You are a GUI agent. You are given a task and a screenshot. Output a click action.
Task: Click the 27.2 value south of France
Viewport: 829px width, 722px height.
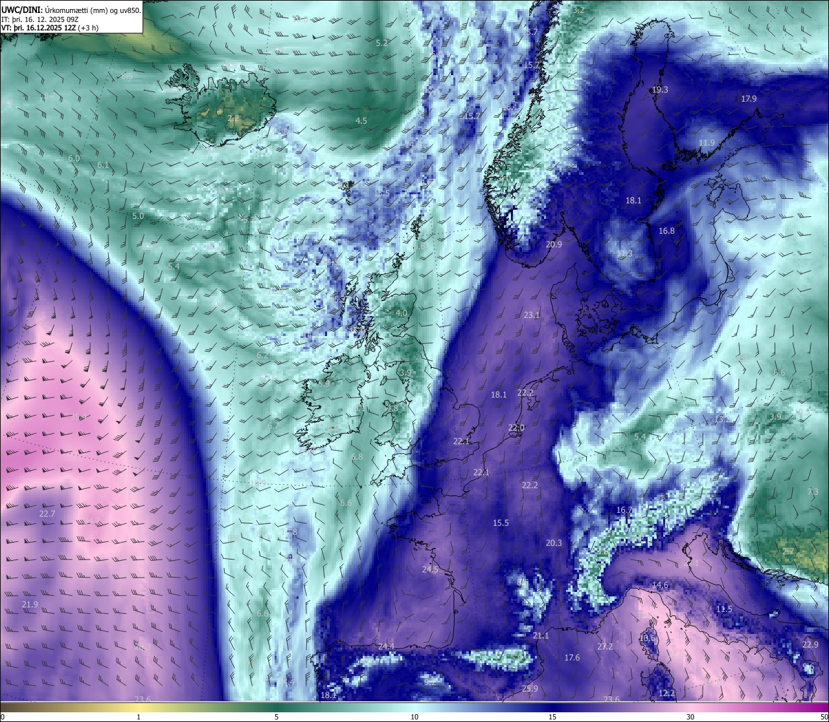pyautogui.click(x=605, y=647)
